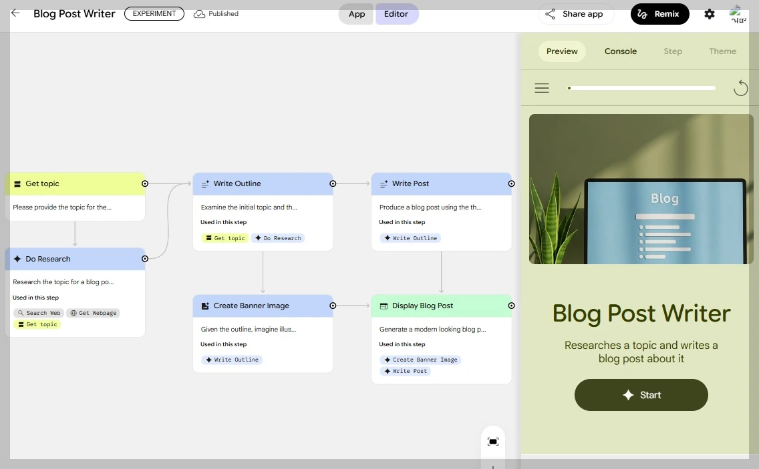Click the Published cloud status icon
This screenshot has height=469, width=759.
click(x=199, y=14)
